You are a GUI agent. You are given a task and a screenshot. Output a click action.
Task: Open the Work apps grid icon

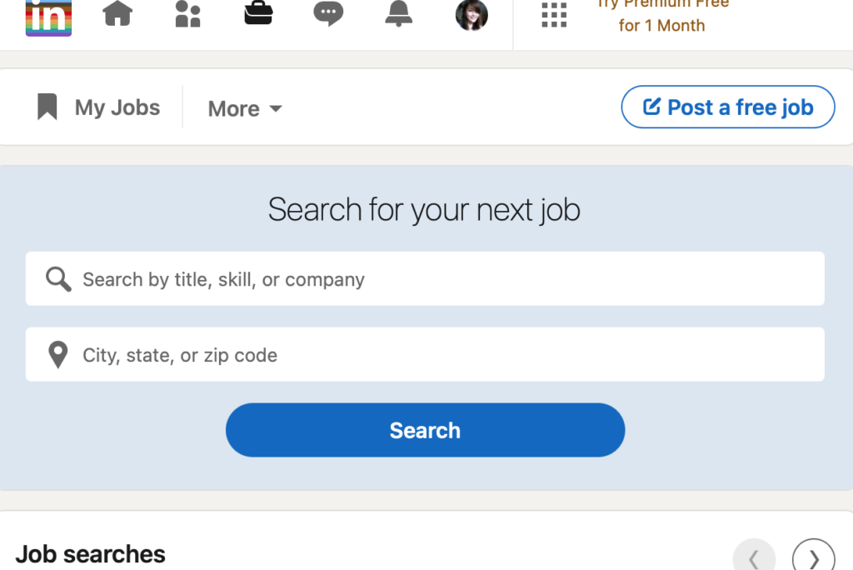pos(554,15)
